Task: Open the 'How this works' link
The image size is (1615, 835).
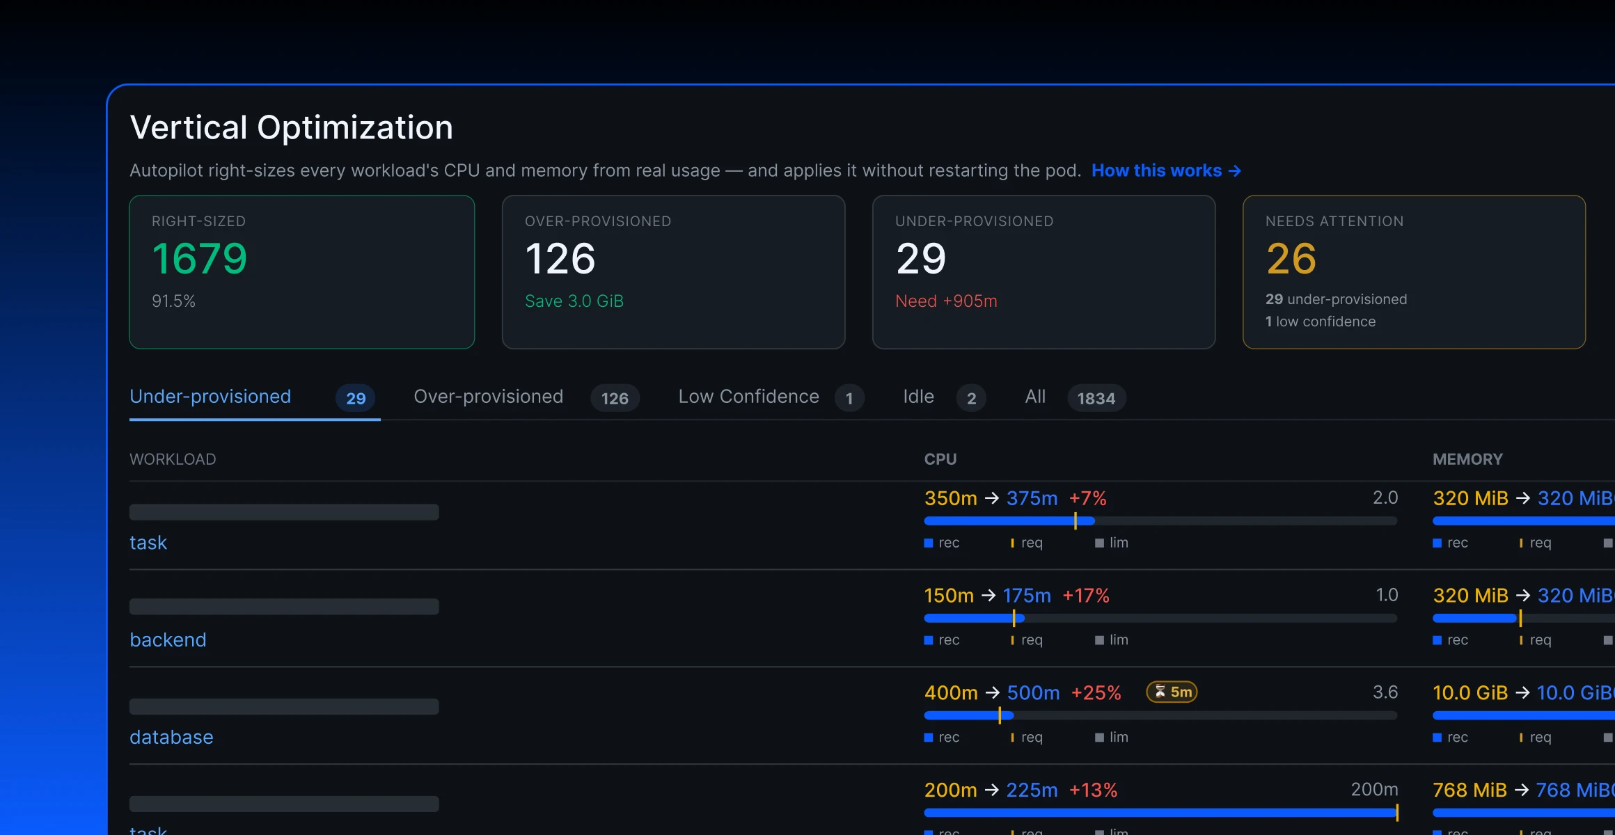Action: pyautogui.click(x=1166, y=170)
